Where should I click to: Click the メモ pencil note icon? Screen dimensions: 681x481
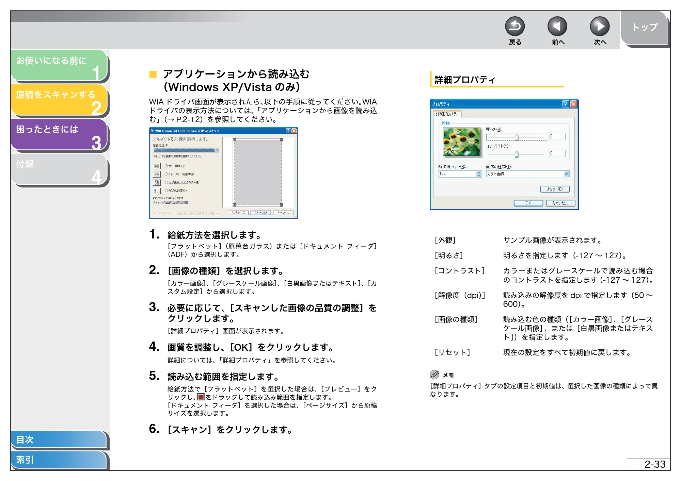435,375
